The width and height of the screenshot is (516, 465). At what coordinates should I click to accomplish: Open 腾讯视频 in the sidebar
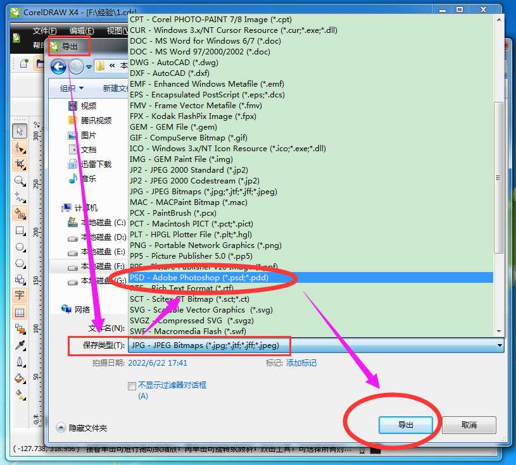click(90, 120)
